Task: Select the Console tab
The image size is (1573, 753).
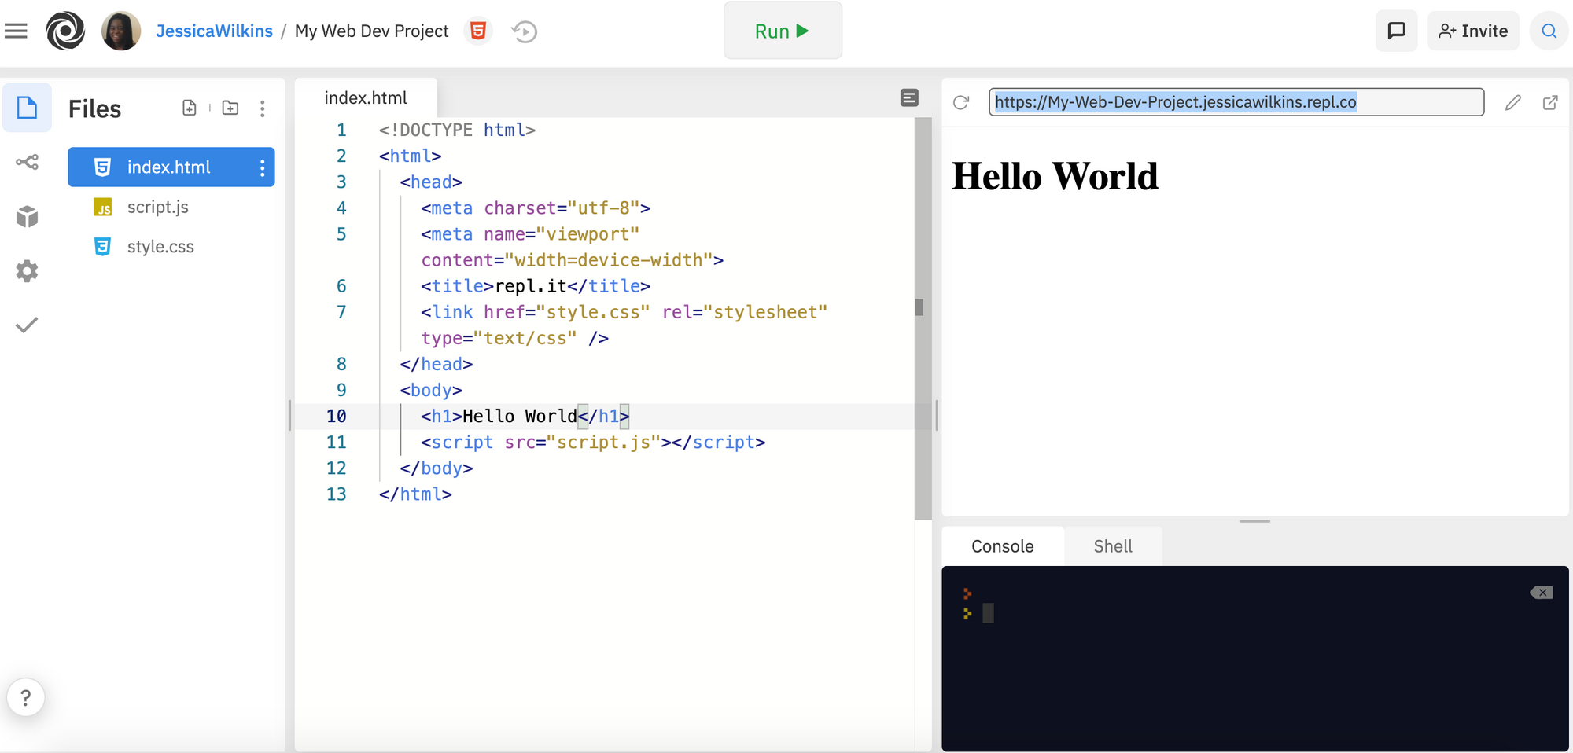Action: pos(1002,546)
